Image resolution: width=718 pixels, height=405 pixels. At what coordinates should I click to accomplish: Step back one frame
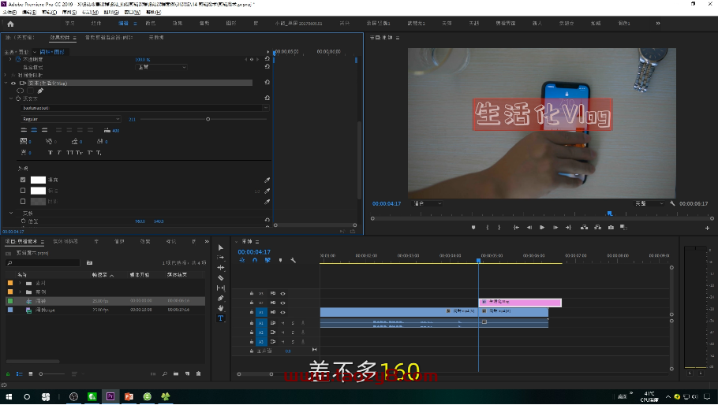tap(529, 227)
